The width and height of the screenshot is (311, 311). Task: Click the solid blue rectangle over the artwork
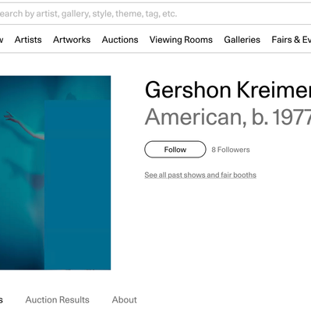click(x=77, y=185)
